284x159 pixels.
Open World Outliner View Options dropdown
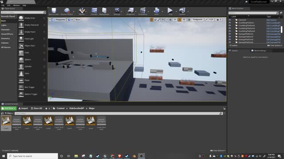click(x=275, y=45)
